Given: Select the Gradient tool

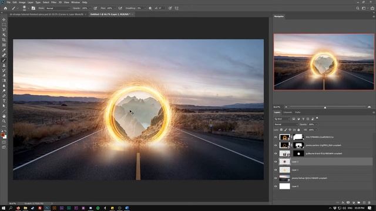Looking at the screenshot, I should [x=4, y=80].
